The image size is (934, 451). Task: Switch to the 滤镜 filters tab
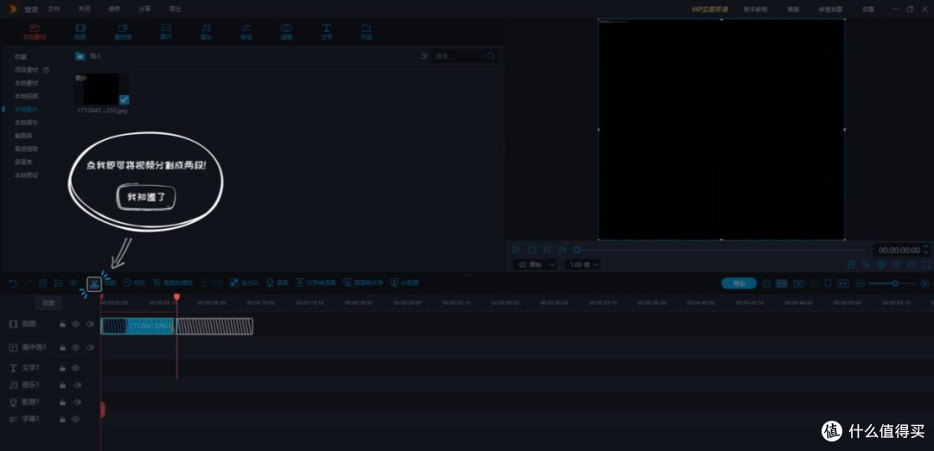click(x=286, y=31)
